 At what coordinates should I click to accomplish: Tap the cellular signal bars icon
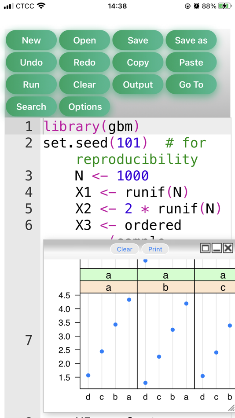click(8, 6)
